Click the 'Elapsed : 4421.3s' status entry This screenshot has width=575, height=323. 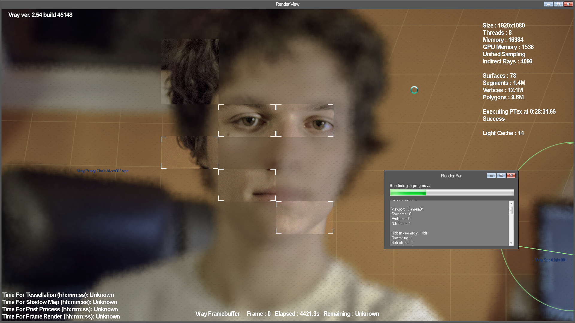[x=297, y=314]
